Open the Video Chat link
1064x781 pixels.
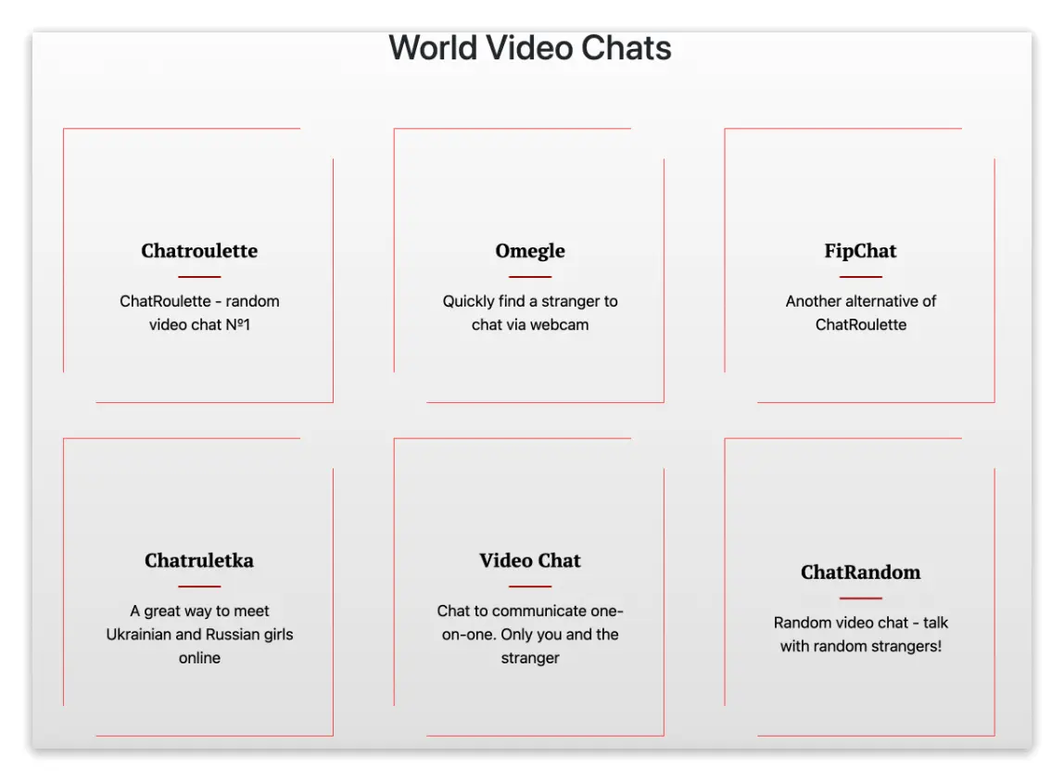coord(530,560)
